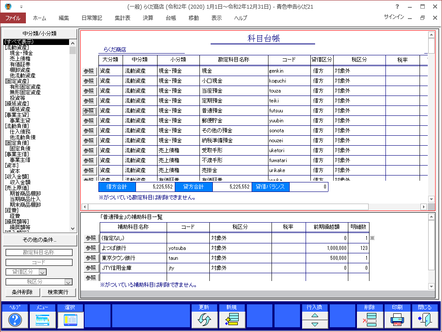
Task: Select 仕入債務 in category list
Action: click(x=20, y=131)
